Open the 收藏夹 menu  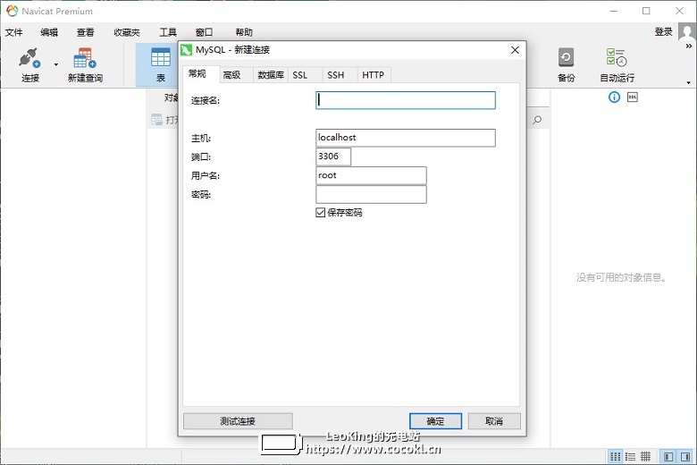pyautogui.click(x=127, y=32)
